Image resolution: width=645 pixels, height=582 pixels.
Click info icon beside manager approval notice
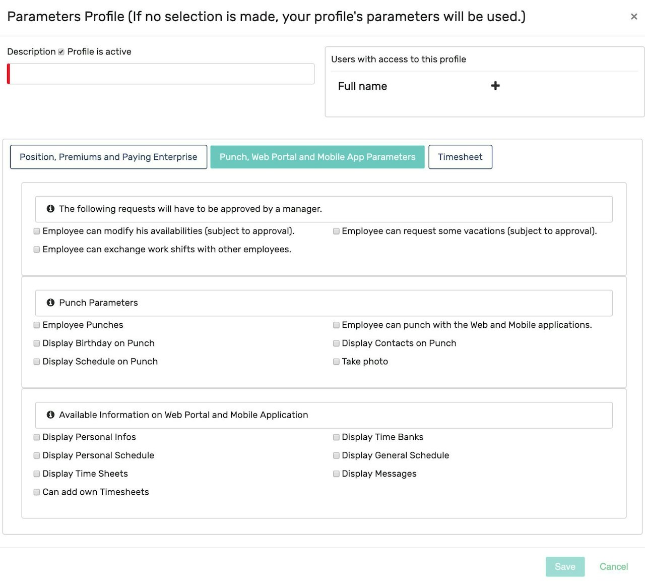pyautogui.click(x=50, y=209)
